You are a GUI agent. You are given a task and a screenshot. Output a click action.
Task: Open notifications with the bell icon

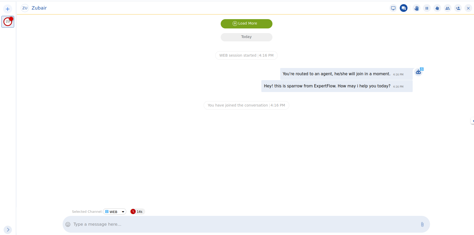point(437,8)
